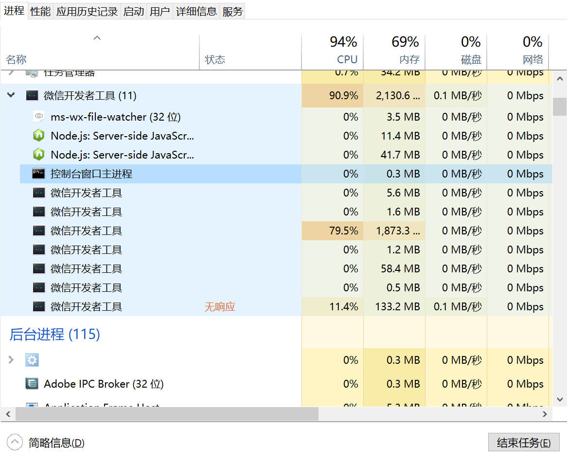Click the Adobe IPC Broker icon
567x463 pixels.
[x=32, y=383]
